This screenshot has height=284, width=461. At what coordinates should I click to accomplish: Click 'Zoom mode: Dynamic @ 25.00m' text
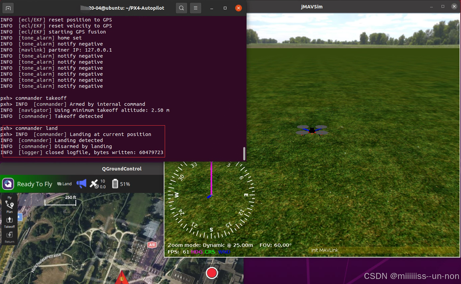(x=210, y=245)
